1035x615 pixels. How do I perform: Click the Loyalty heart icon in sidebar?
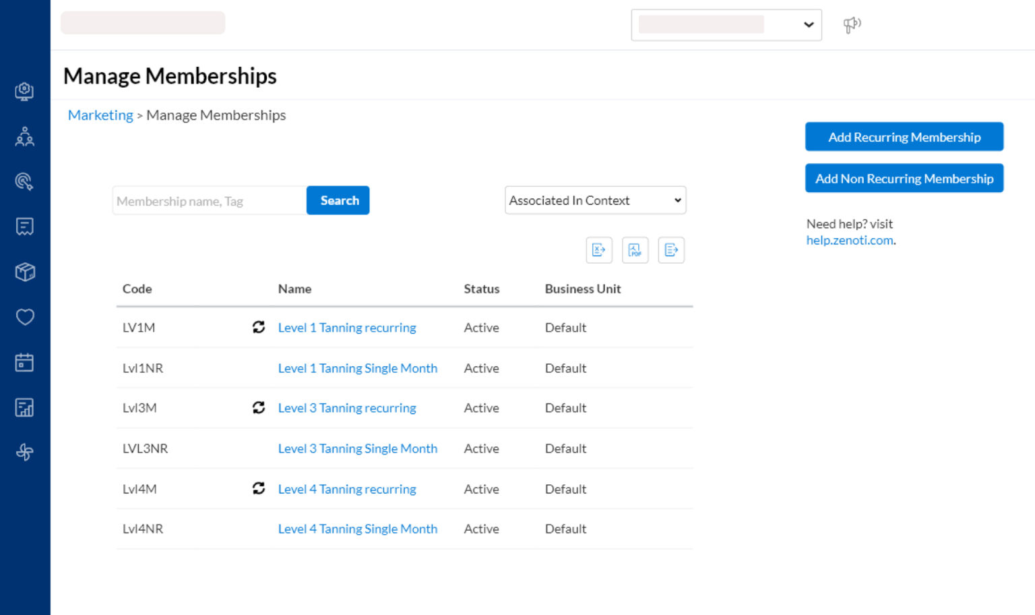25,317
